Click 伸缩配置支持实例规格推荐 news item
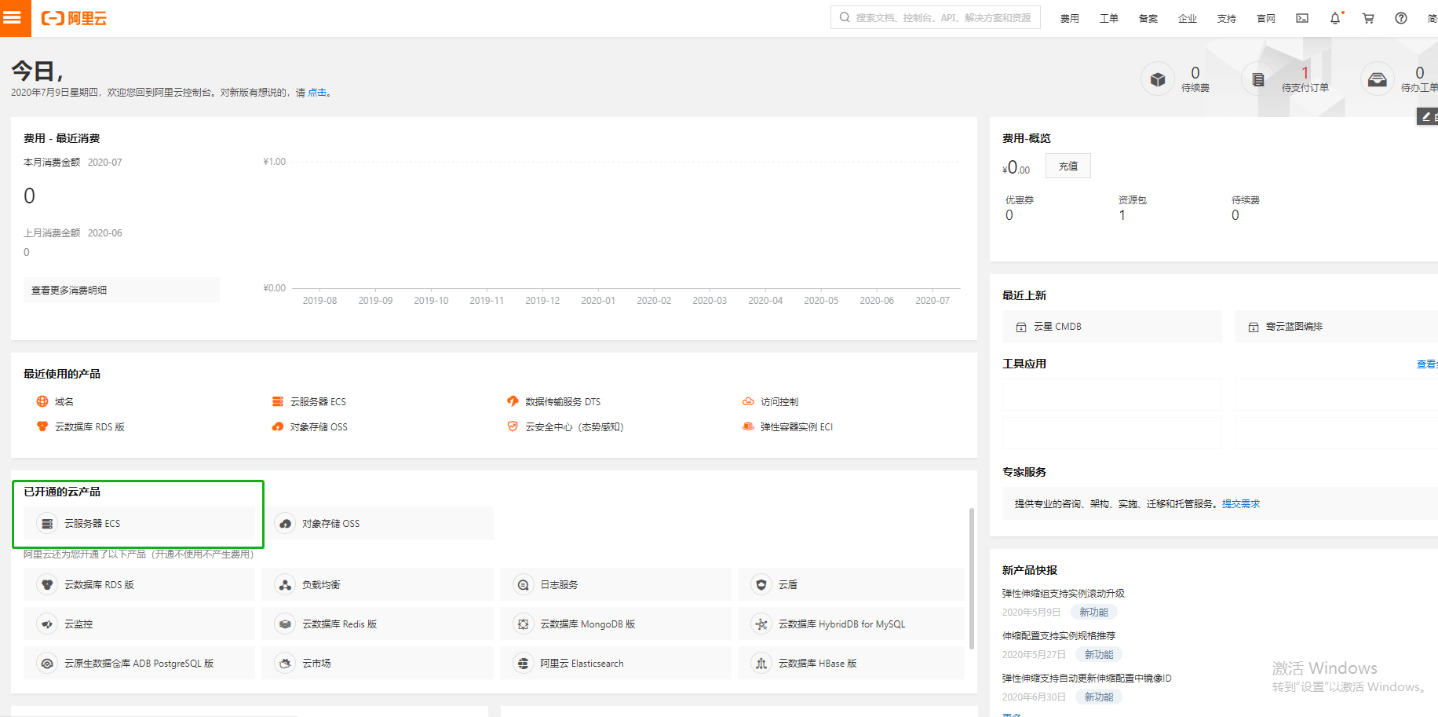The height and width of the screenshot is (717, 1438). pos(1059,636)
